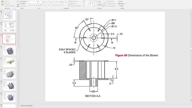Expand the Replace dropdown arrow
The image size is (192, 108).
126,4
